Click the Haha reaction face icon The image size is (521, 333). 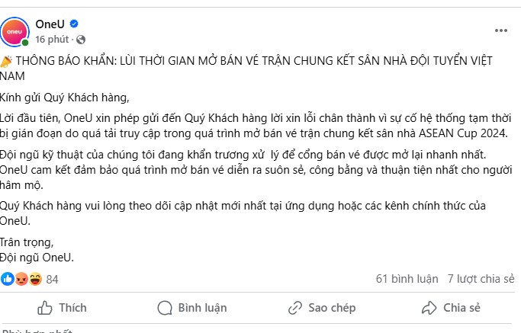tap(35, 279)
